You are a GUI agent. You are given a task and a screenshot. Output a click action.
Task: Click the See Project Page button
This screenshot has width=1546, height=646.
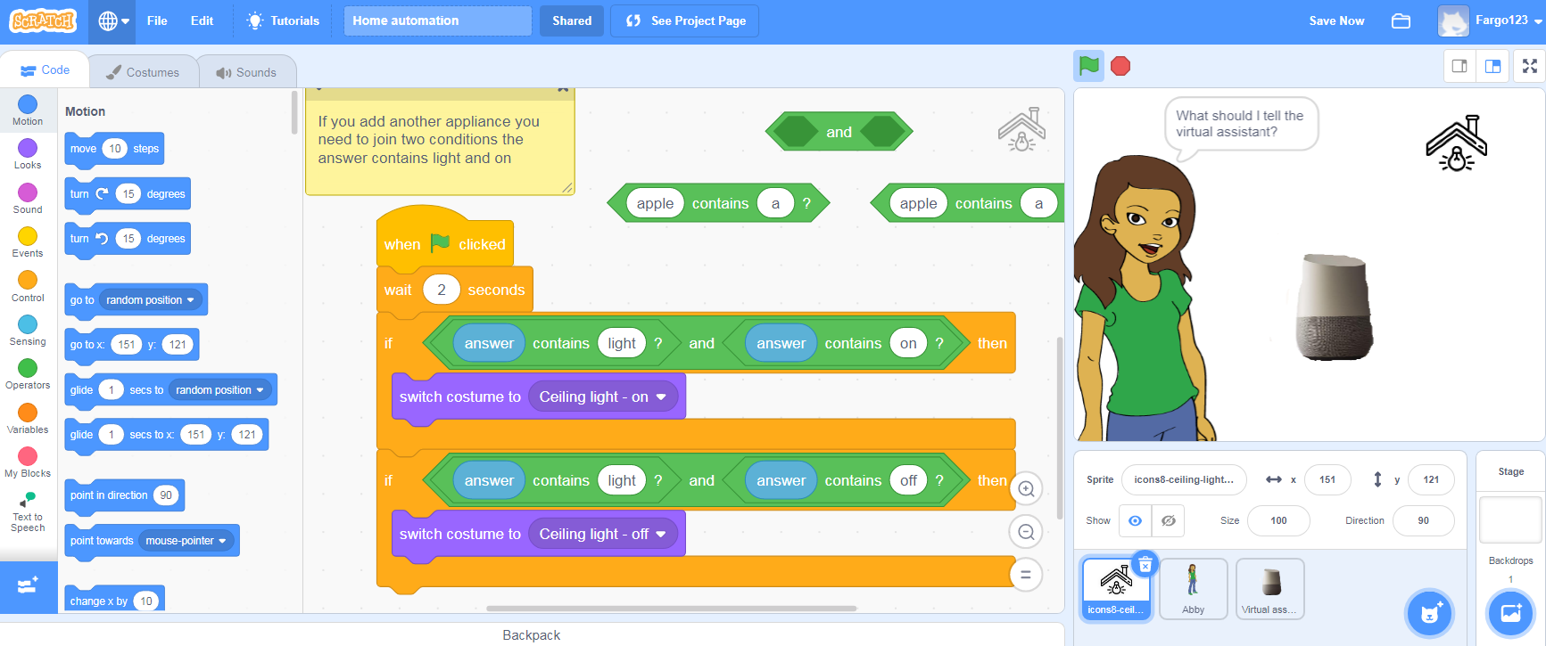click(685, 20)
